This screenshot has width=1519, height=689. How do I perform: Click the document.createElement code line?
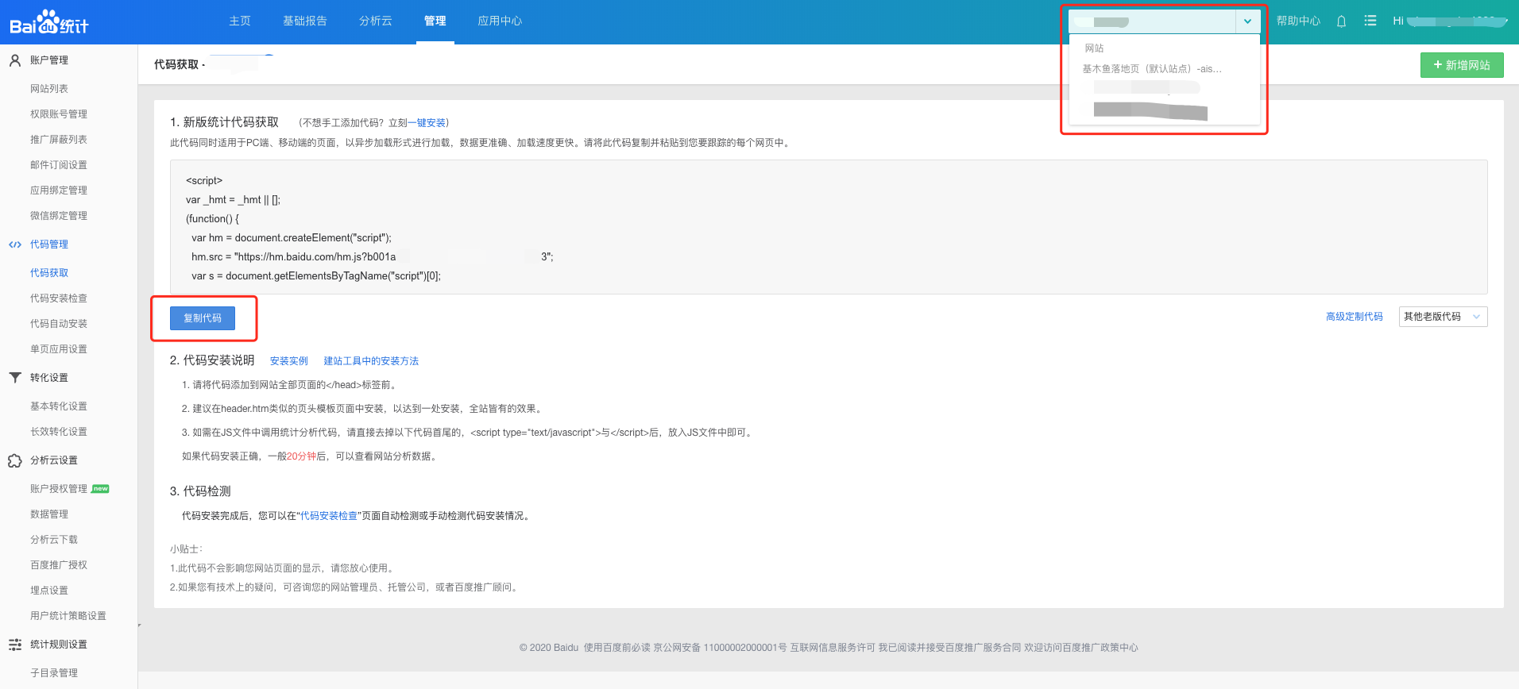pos(292,238)
